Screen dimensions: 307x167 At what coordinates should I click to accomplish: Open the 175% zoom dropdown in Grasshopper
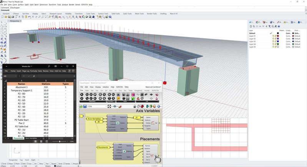(x=106, y=106)
